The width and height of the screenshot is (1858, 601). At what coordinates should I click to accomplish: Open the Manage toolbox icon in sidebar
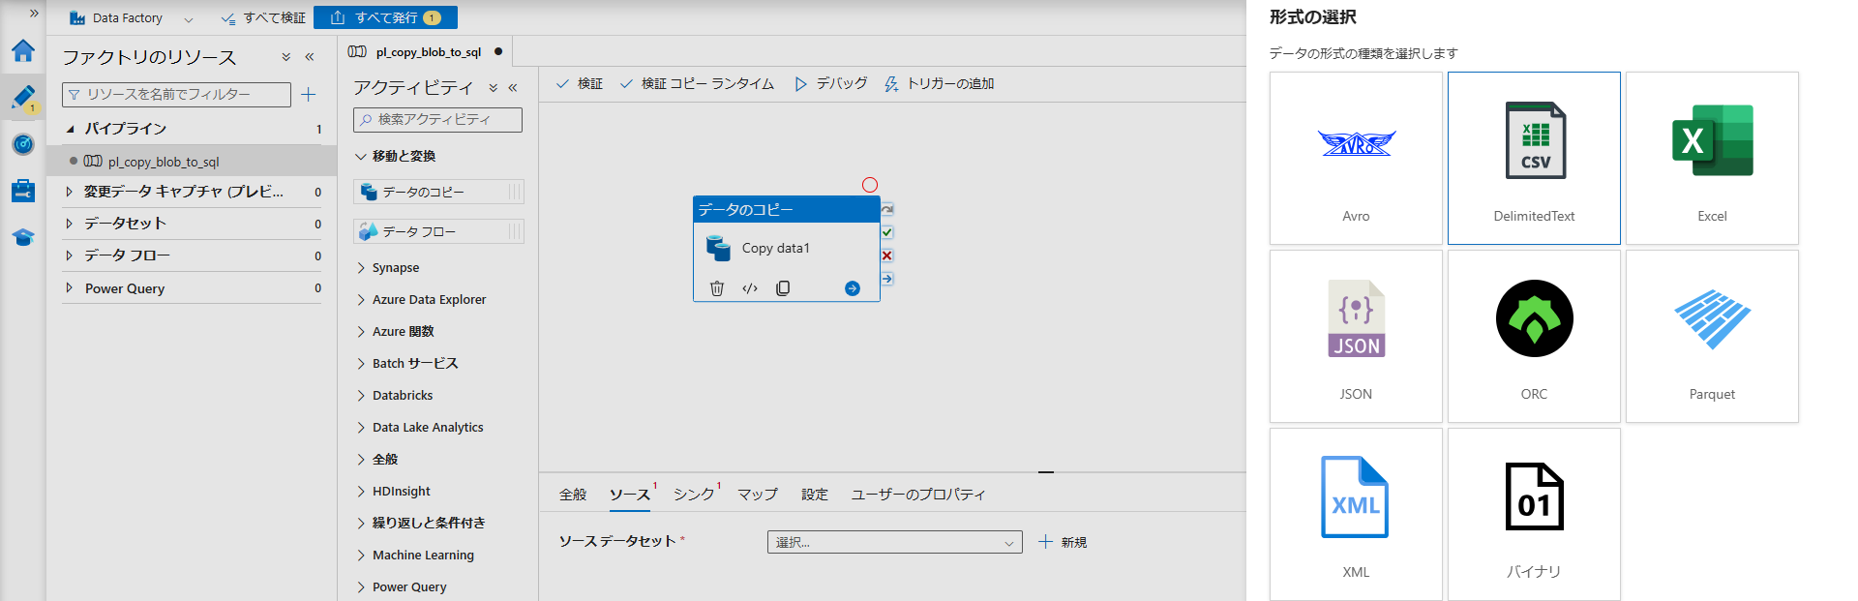pyautogui.click(x=23, y=191)
